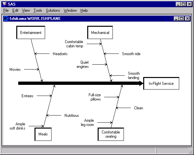Click the Ample leg room label
Screen dimensions: 194x155
coord(87,122)
